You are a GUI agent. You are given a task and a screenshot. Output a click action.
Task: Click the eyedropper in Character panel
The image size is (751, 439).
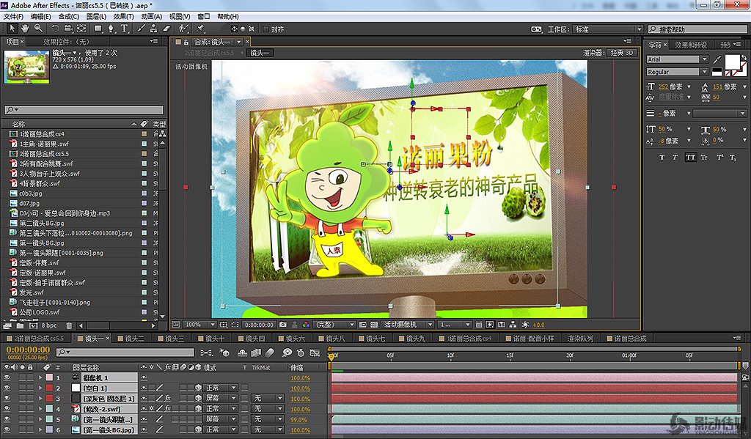[x=717, y=59]
